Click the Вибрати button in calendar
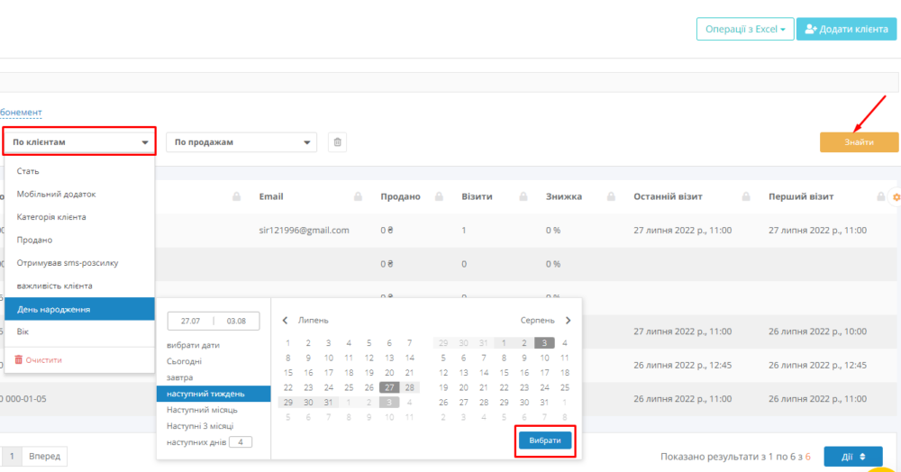The height and width of the screenshot is (472, 901). pyautogui.click(x=545, y=440)
